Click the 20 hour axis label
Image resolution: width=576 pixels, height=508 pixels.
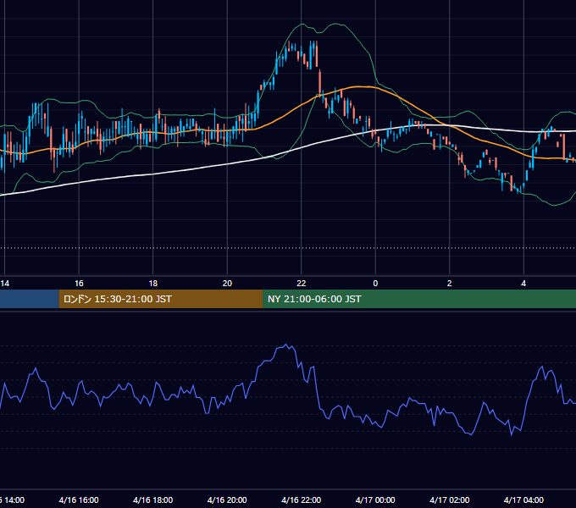(227, 284)
